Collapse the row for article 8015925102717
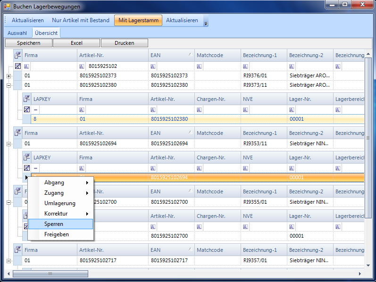The width and height of the screenshot is (376, 282). (x=9, y=260)
